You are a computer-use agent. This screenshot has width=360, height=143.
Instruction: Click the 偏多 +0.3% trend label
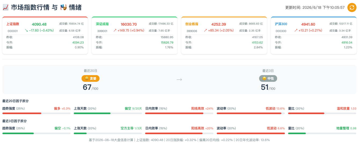[x=62, y=109]
